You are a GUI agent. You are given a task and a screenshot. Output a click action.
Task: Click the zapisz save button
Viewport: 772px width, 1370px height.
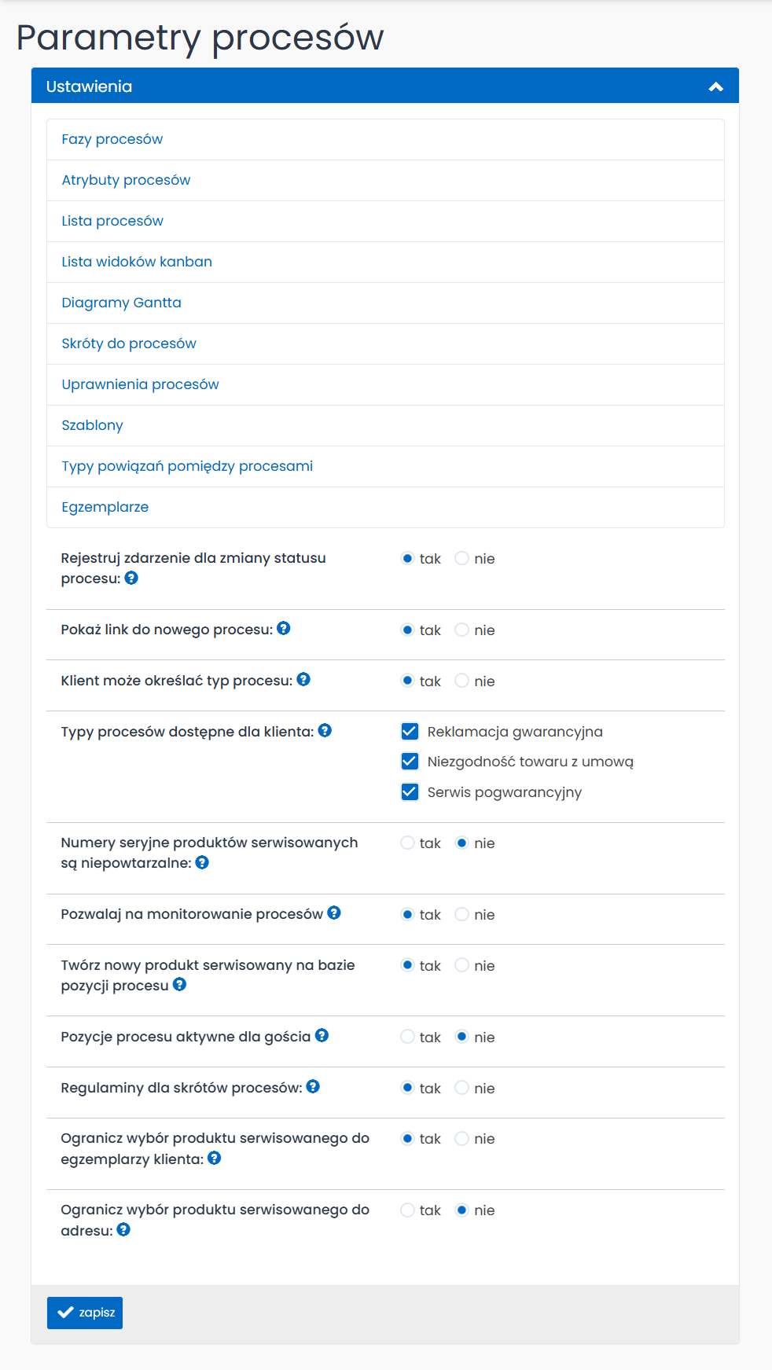(85, 1313)
